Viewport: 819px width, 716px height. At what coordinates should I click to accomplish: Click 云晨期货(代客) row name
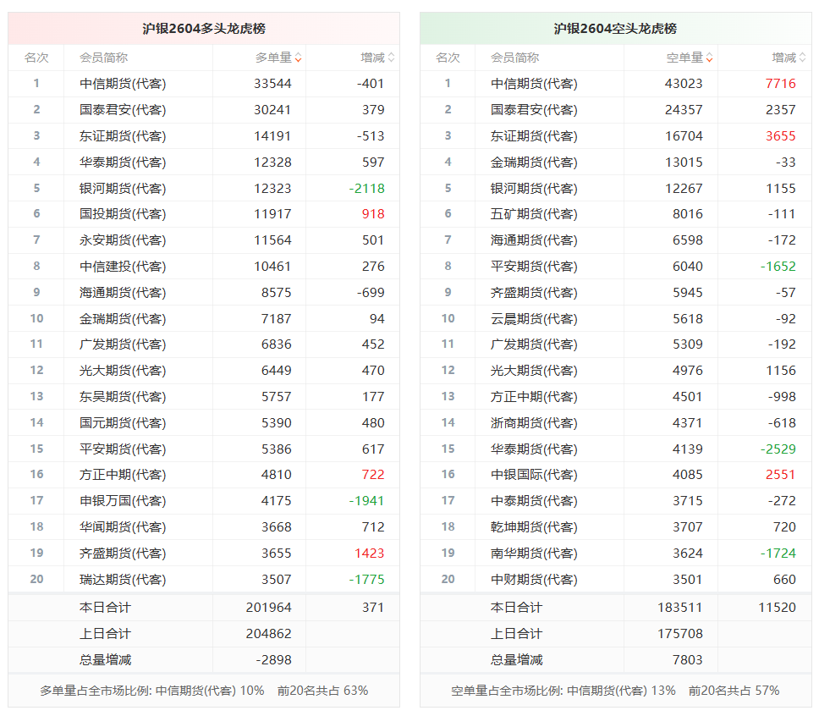tap(534, 318)
